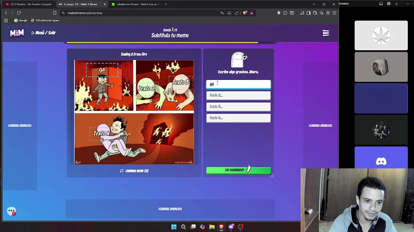414x232 pixels.
Task: Open Copilot from the taskbar
Action: click(202, 227)
